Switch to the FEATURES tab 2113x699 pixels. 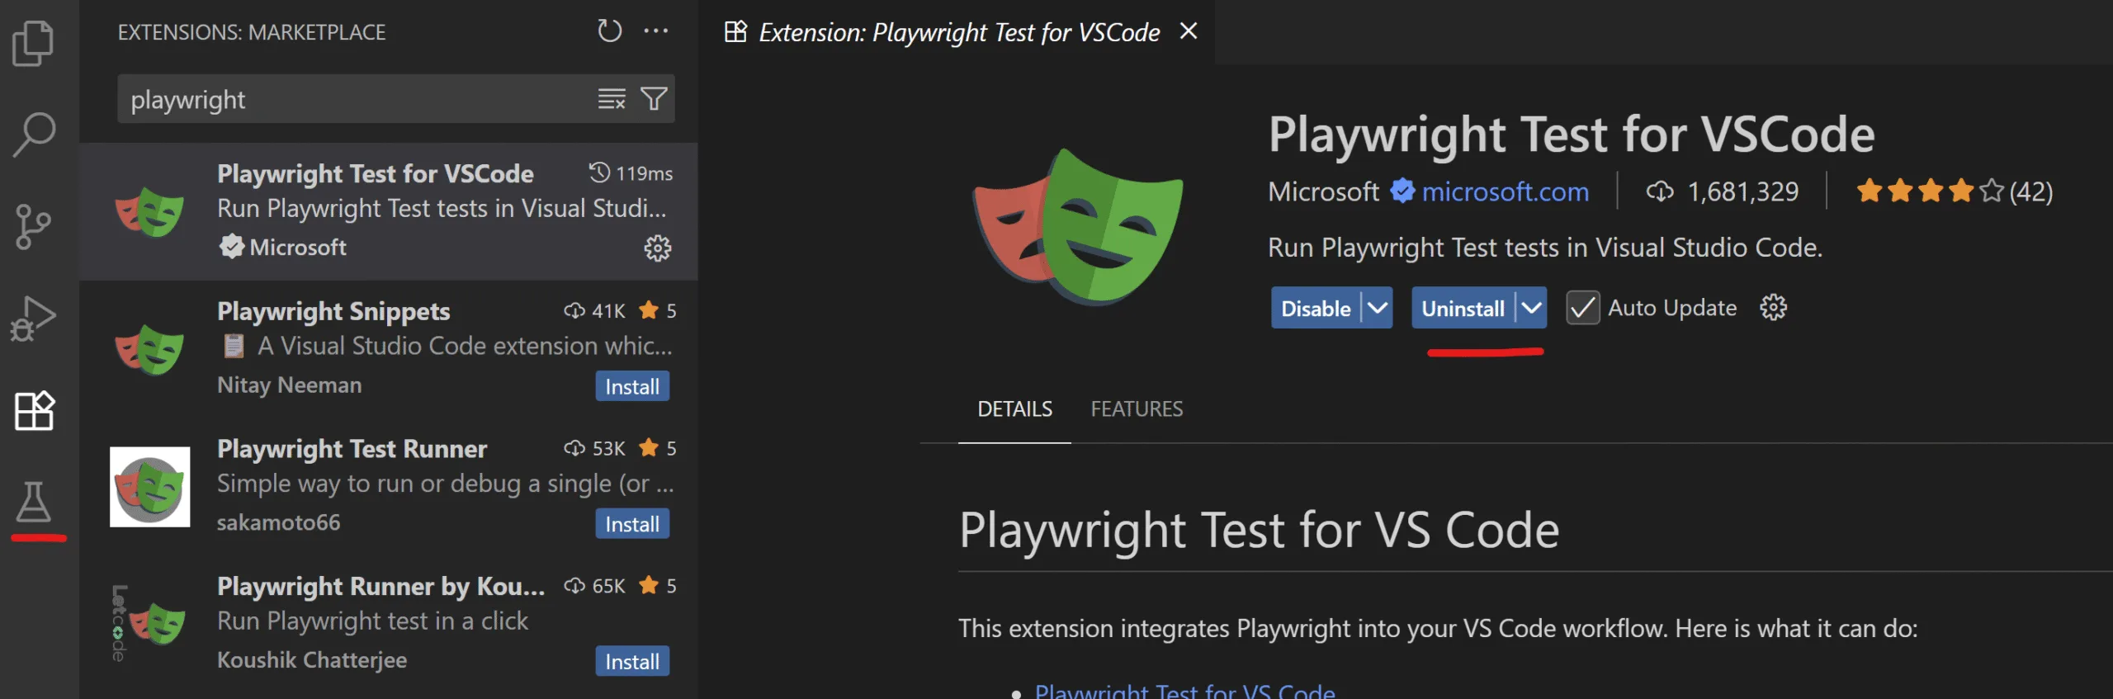pos(1137,409)
